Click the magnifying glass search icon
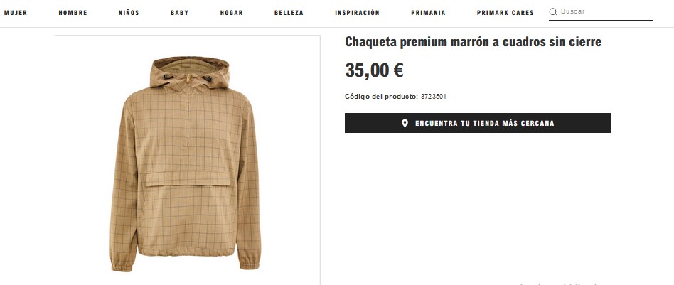This screenshot has height=285, width=674. 553,11
